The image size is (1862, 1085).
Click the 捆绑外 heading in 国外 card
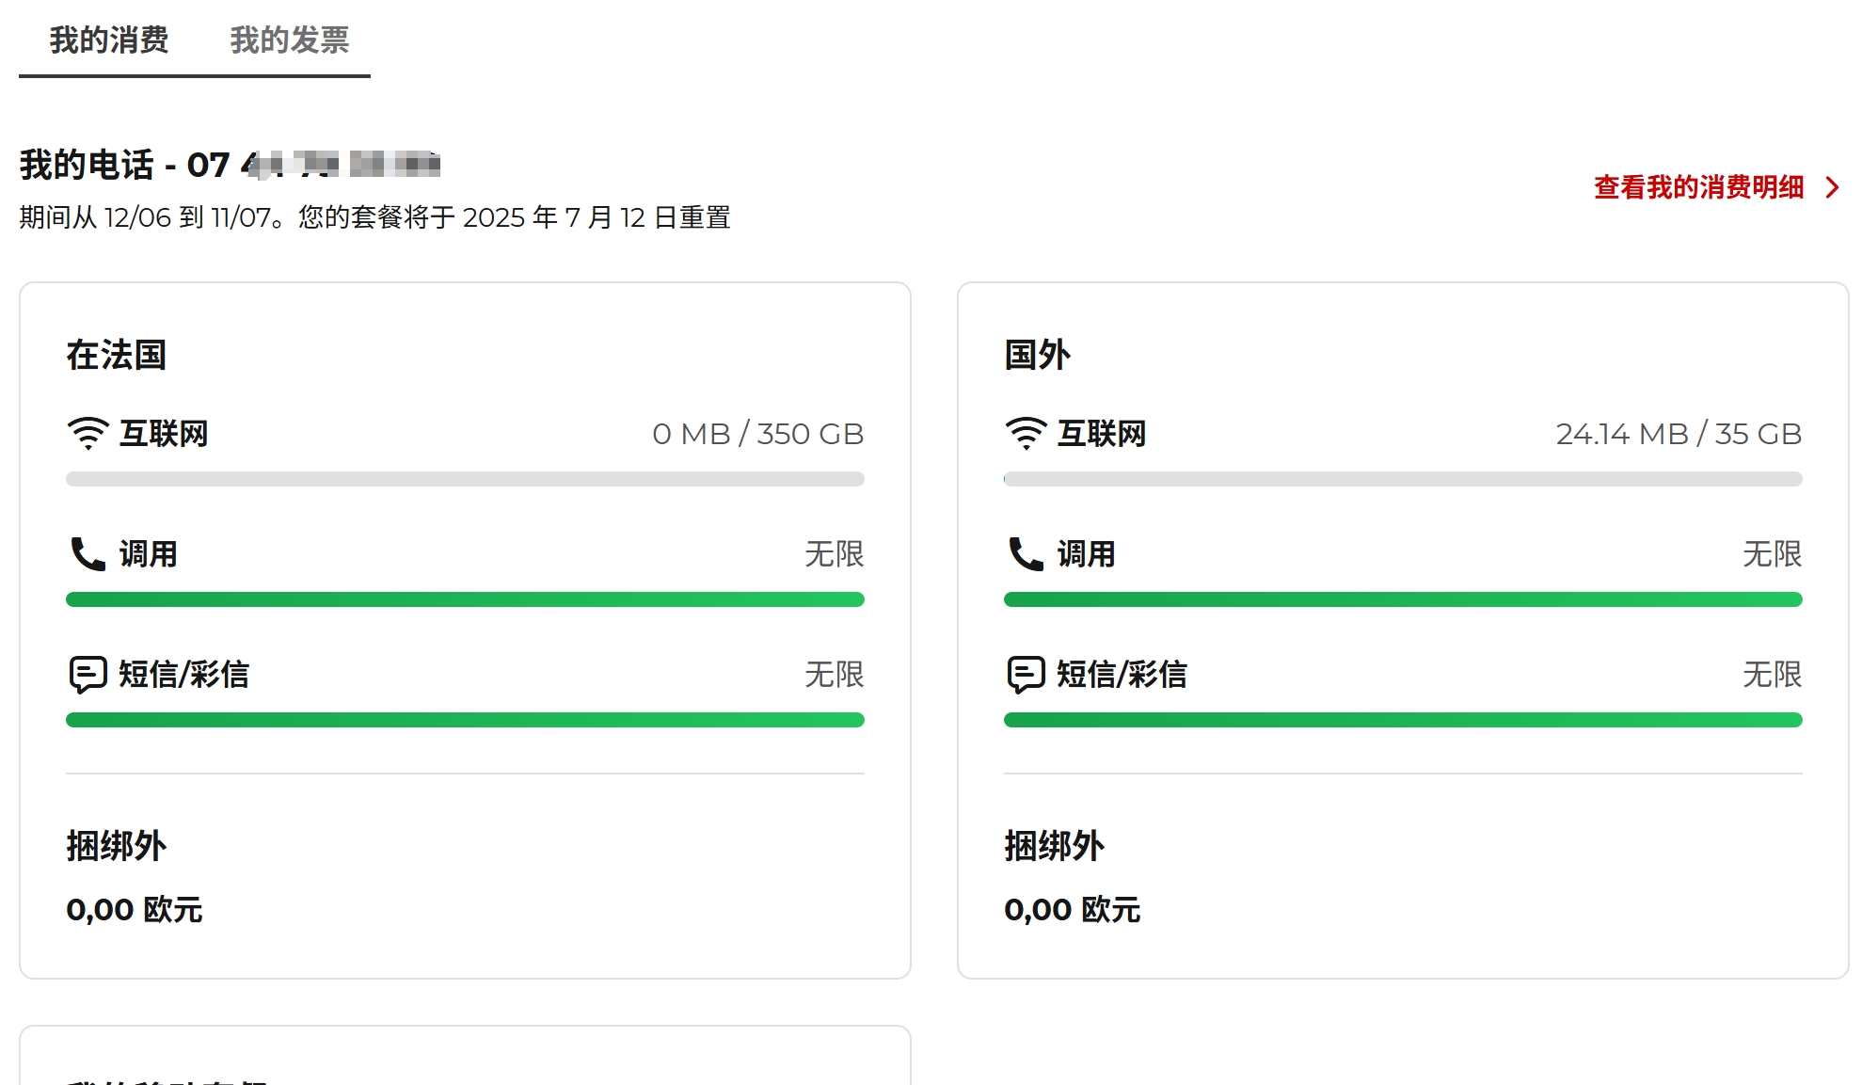coord(1055,846)
